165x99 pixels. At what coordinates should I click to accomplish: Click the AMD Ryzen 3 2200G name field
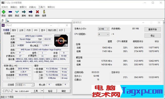(34, 36)
